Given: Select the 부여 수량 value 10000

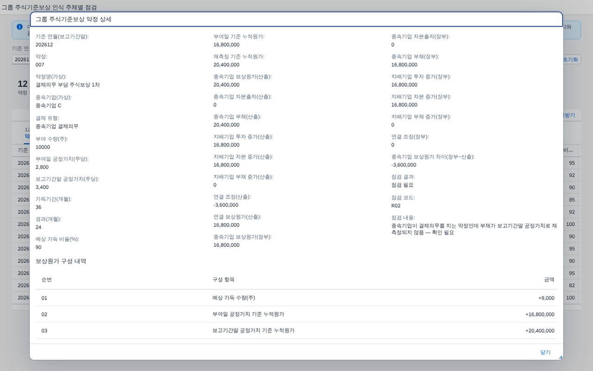Looking at the screenshot, I should pos(43,147).
